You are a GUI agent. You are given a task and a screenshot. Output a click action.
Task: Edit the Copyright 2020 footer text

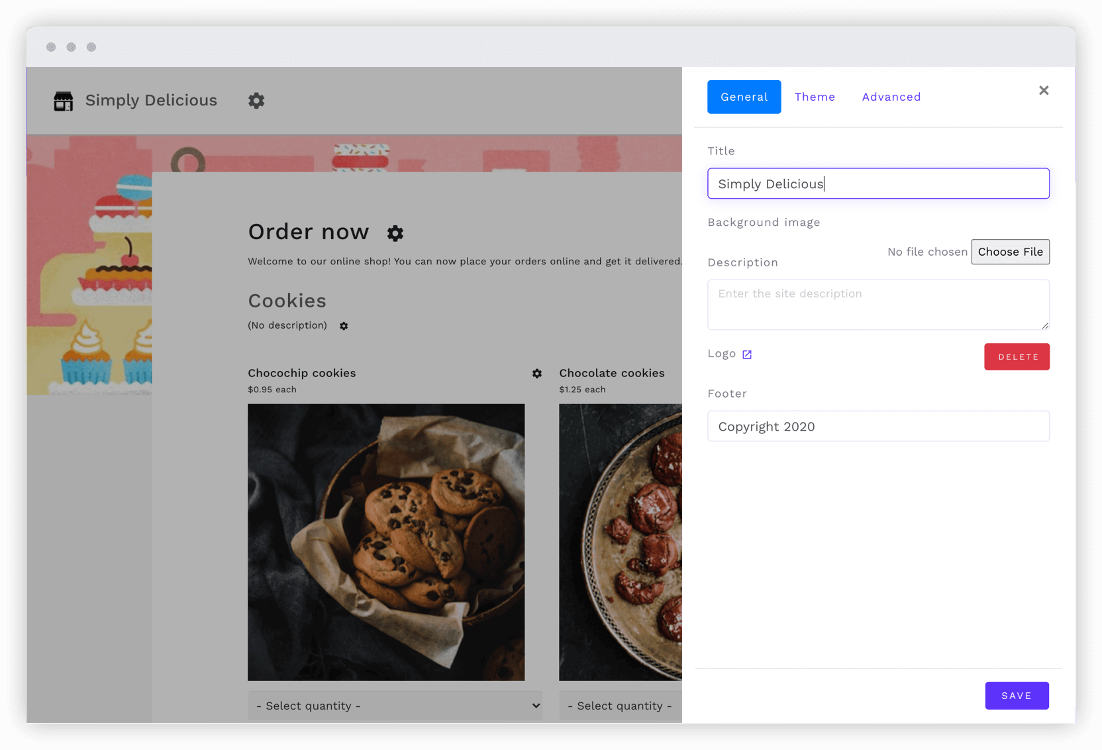(878, 426)
